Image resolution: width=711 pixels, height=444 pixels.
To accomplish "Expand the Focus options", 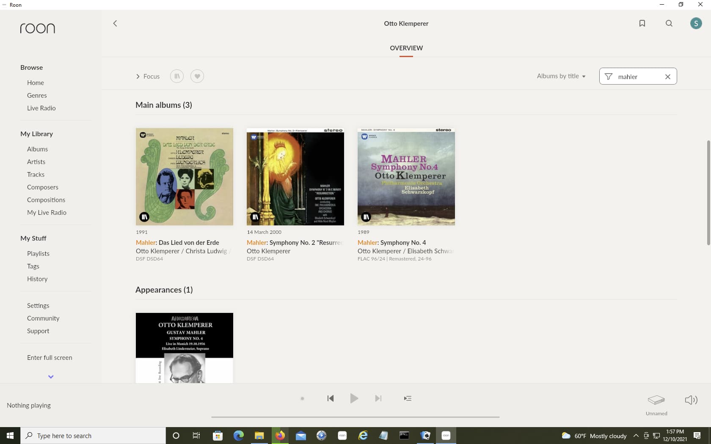I will click(x=148, y=76).
